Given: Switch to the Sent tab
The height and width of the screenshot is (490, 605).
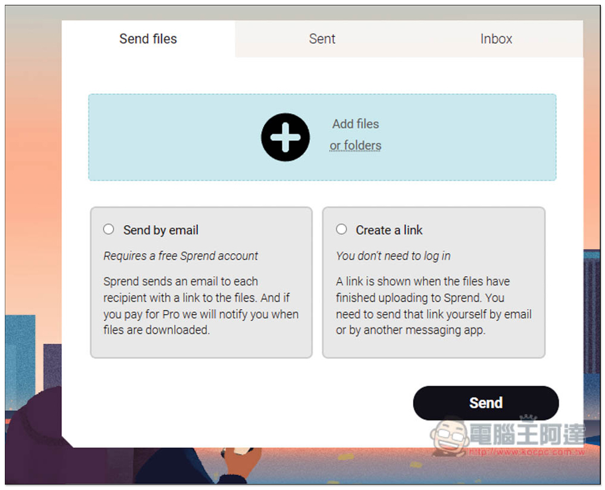Looking at the screenshot, I should point(322,39).
